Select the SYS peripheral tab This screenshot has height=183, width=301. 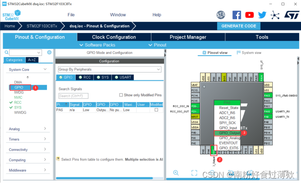click(x=103, y=77)
